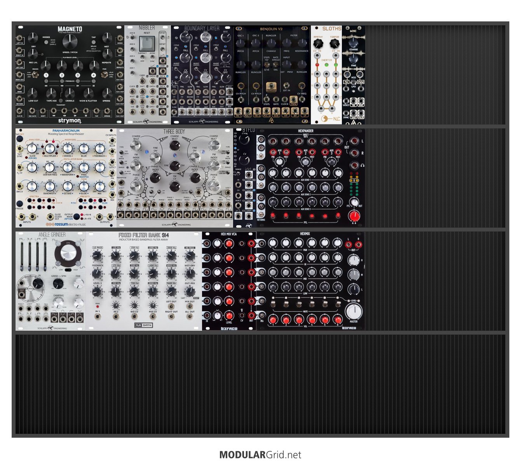Click the Benjolin RUNGLER chip graphic
Viewport: 521px width, 463px height.
pos(271,88)
